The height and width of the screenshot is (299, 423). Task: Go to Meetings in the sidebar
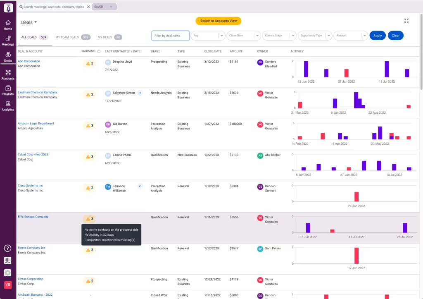point(8,41)
